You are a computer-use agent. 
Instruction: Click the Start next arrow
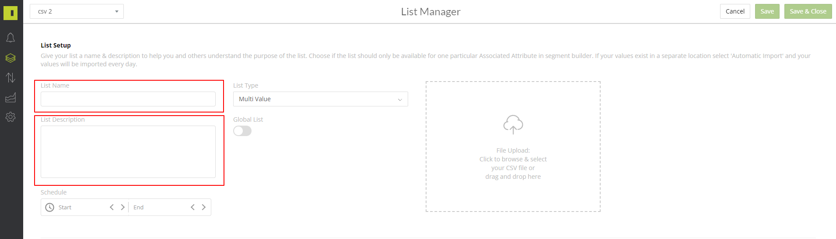tap(122, 207)
